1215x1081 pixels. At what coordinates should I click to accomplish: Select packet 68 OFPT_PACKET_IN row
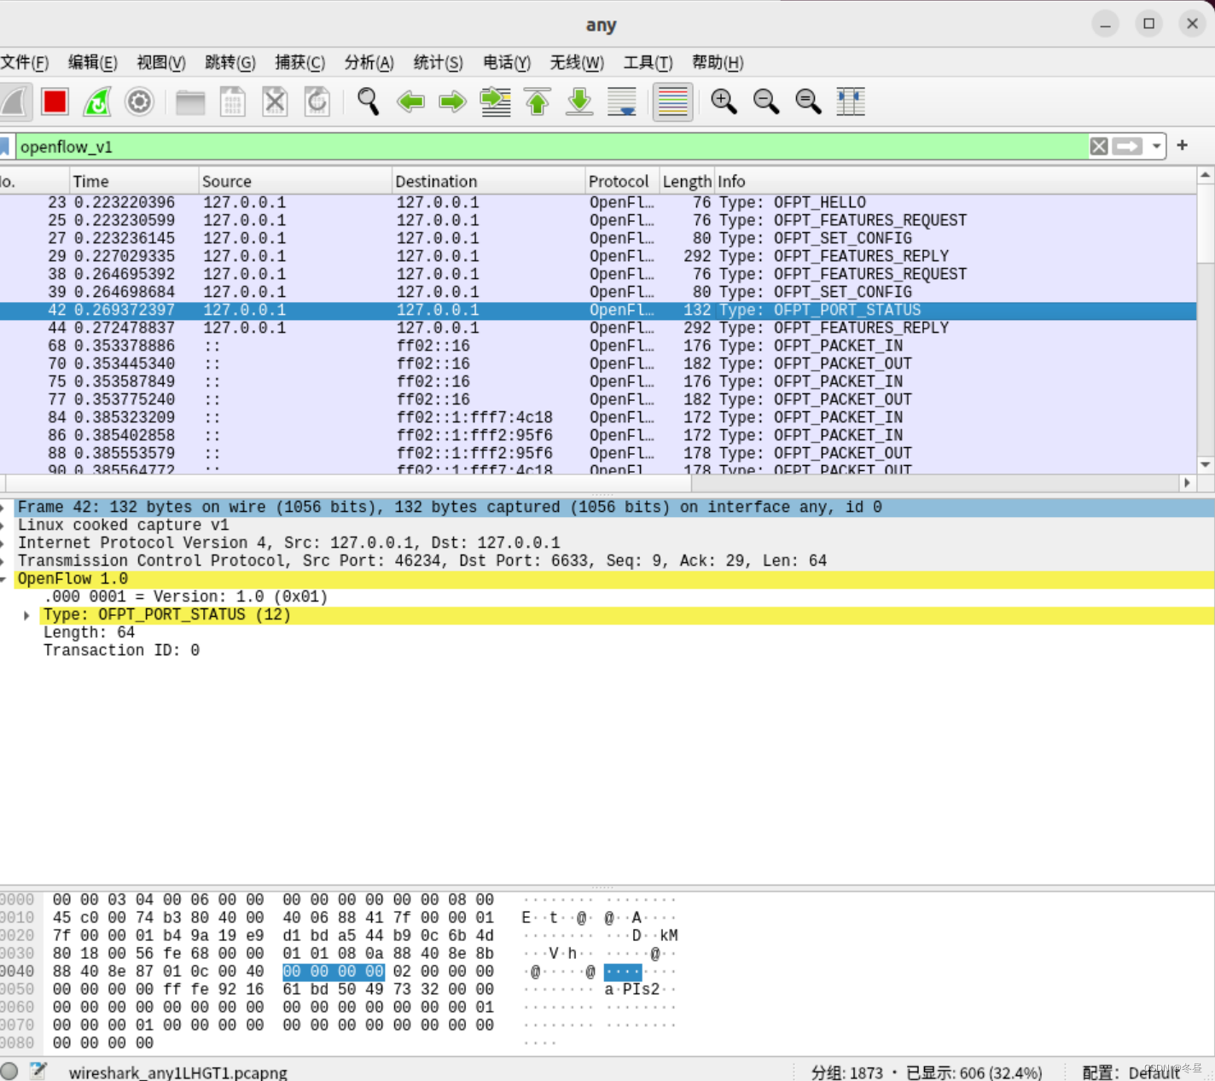(598, 346)
